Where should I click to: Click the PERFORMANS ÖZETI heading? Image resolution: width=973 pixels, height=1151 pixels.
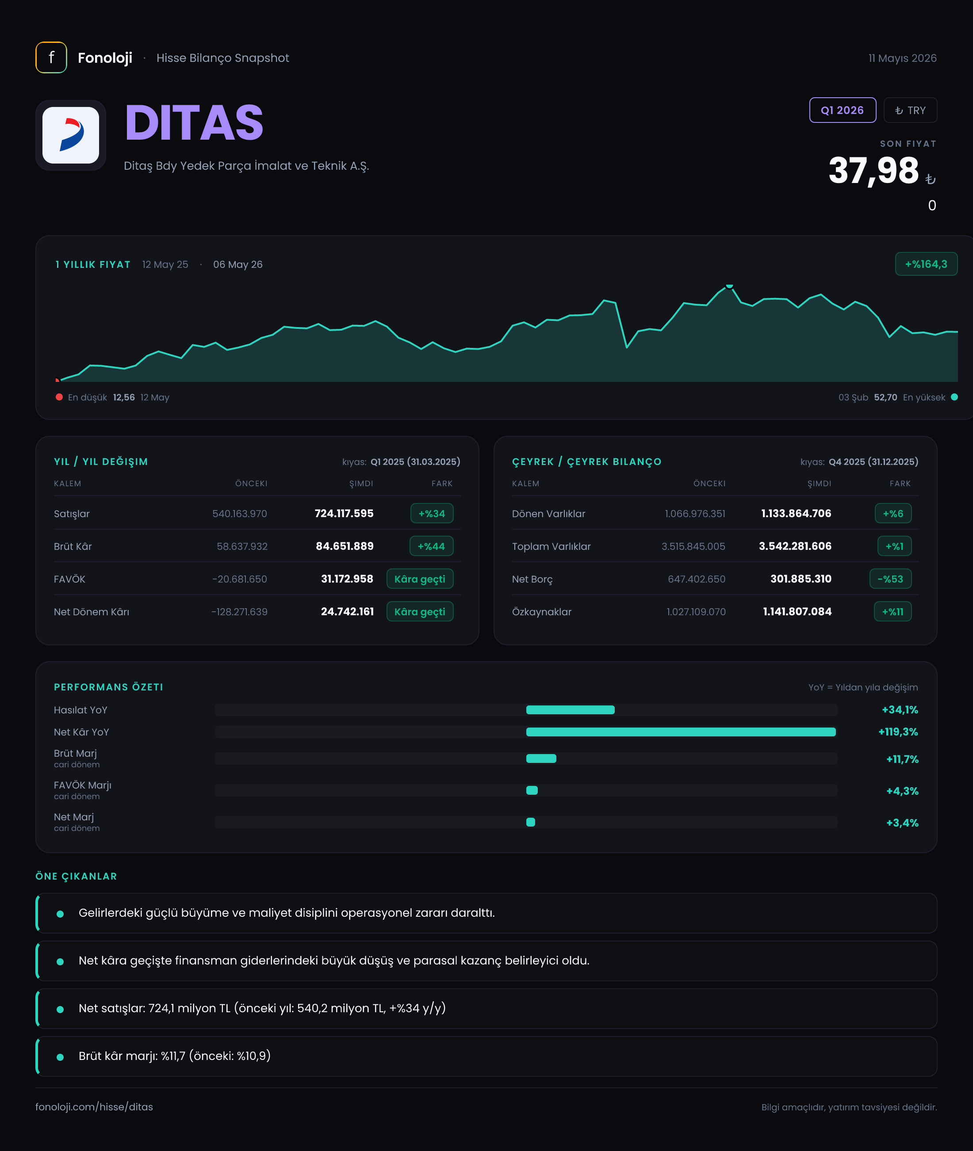click(109, 687)
